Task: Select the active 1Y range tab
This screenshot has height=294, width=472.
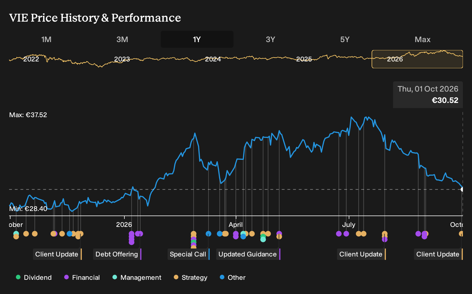Action: 197,39
